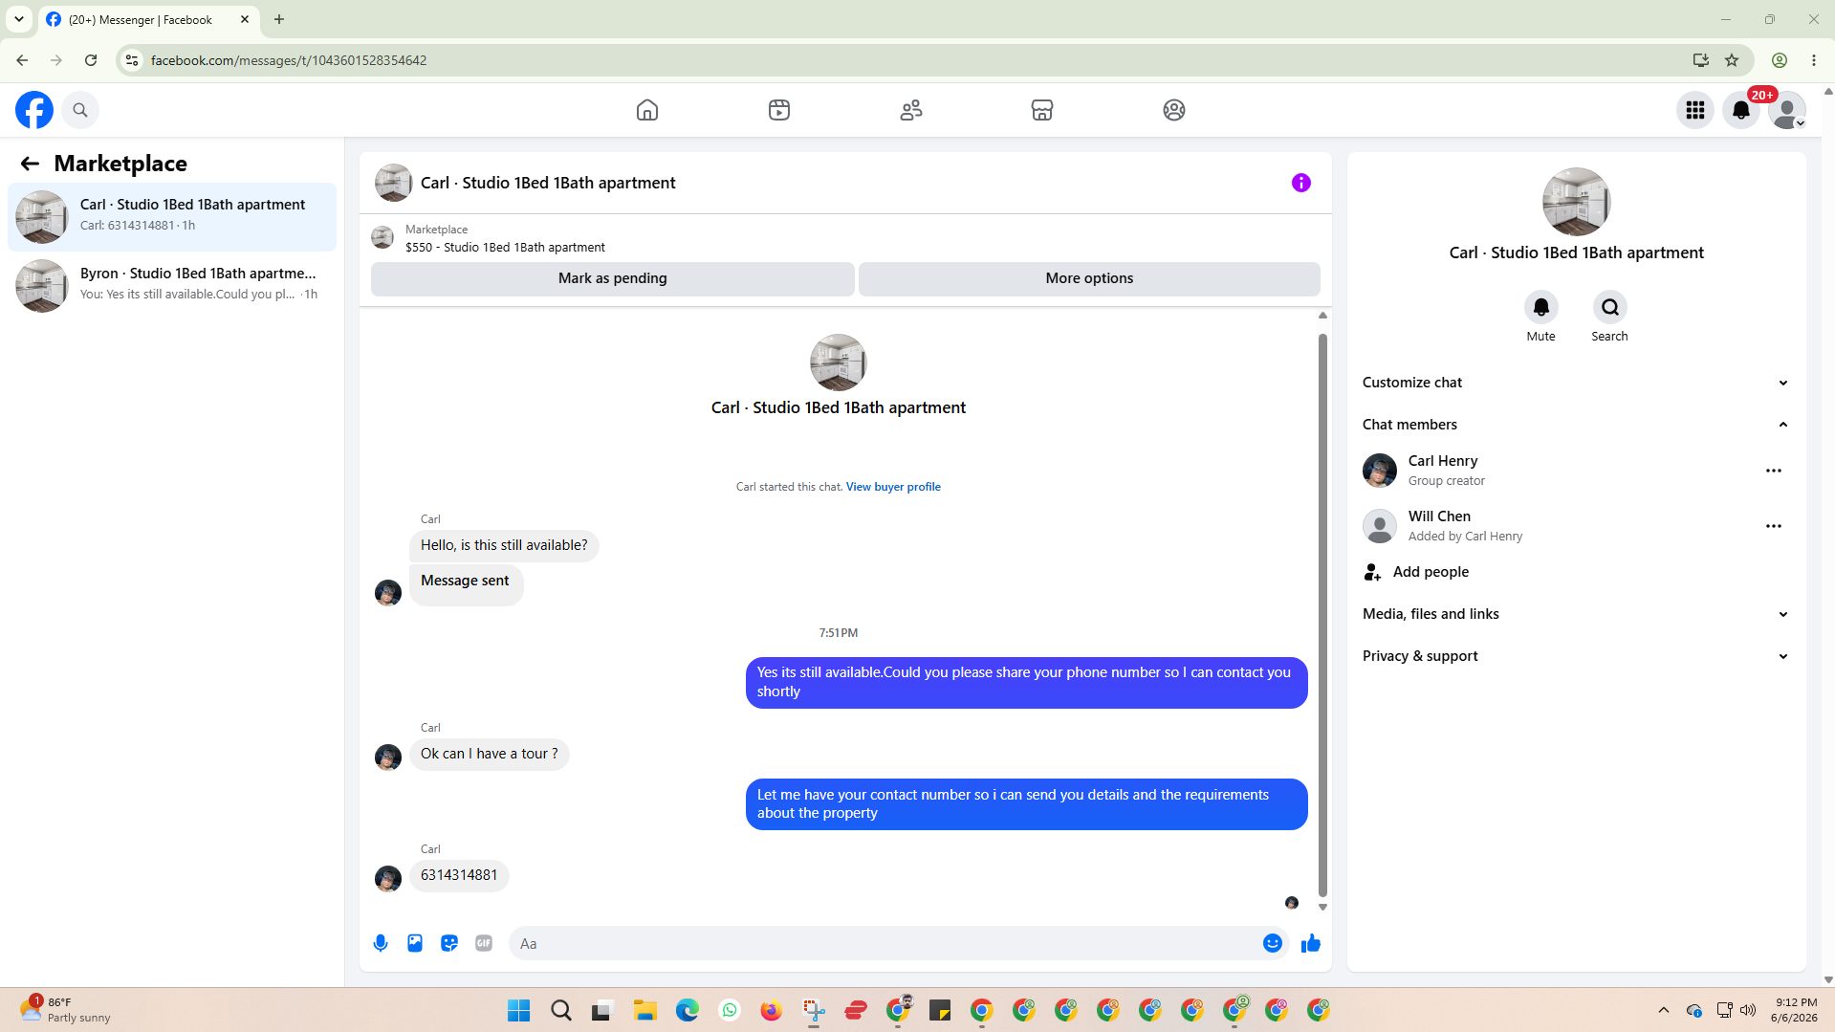
Task: Click More options button
Action: (x=1089, y=278)
